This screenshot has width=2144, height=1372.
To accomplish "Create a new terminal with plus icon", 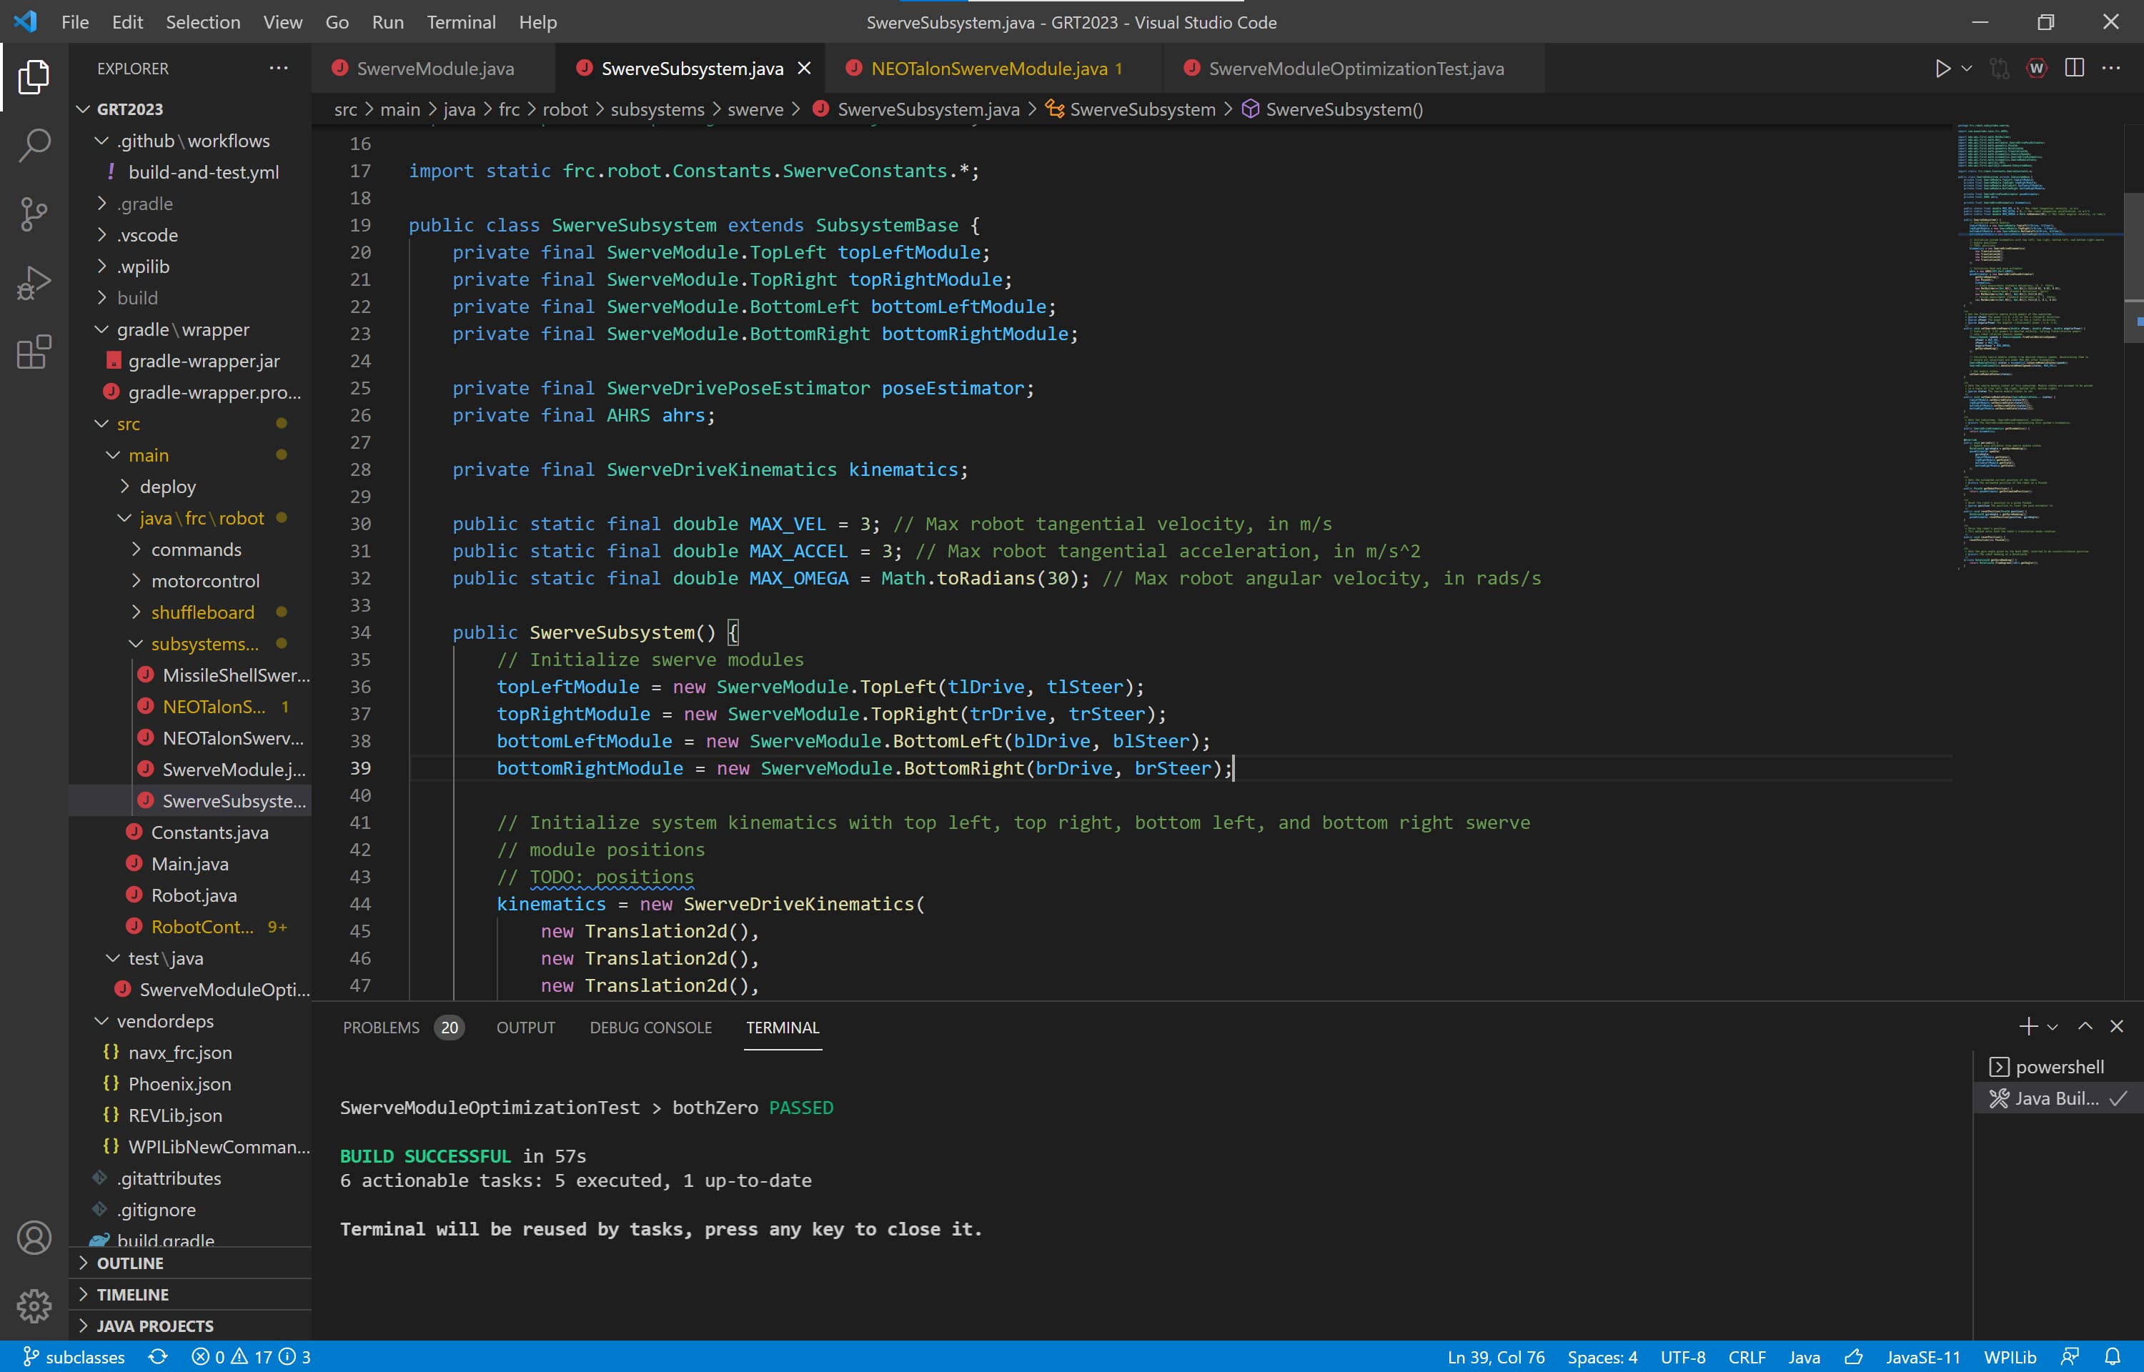I will 2028,1026.
